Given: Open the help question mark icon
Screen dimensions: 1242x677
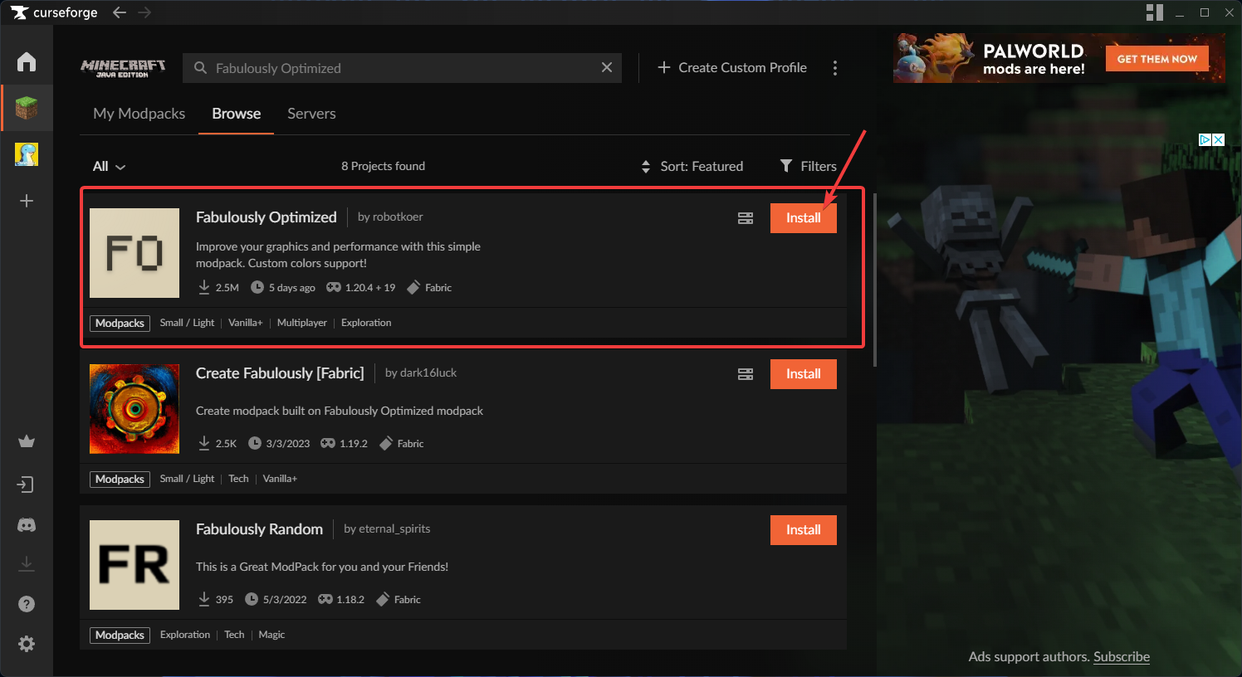Looking at the screenshot, I should point(27,604).
